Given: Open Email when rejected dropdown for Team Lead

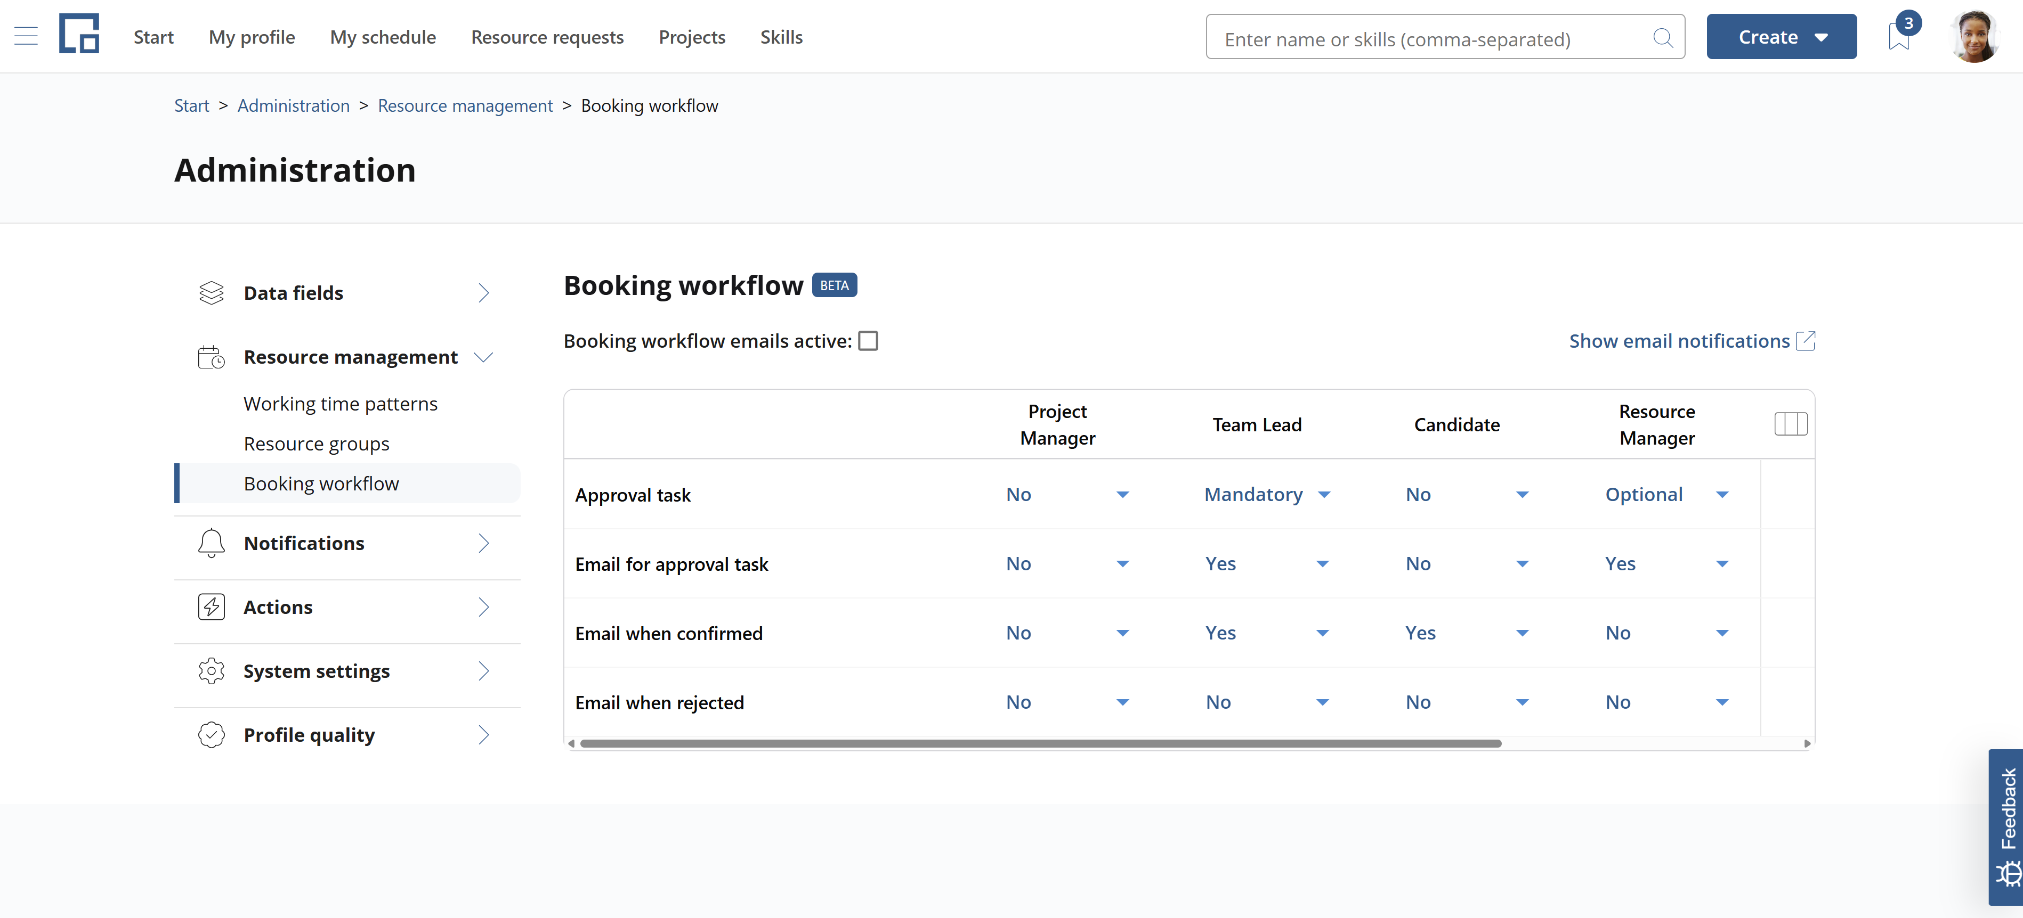Looking at the screenshot, I should click(x=1267, y=702).
